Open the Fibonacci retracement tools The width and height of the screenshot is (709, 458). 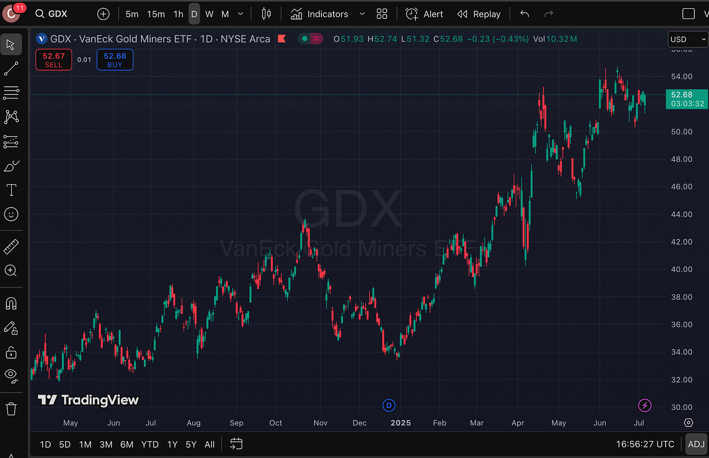[x=11, y=93]
